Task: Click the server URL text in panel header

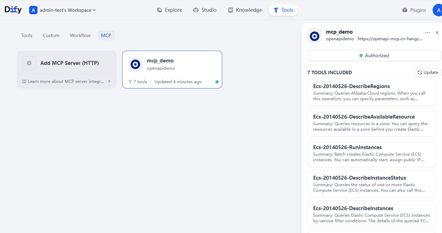Action: pyautogui.click(x=390, y=39)
